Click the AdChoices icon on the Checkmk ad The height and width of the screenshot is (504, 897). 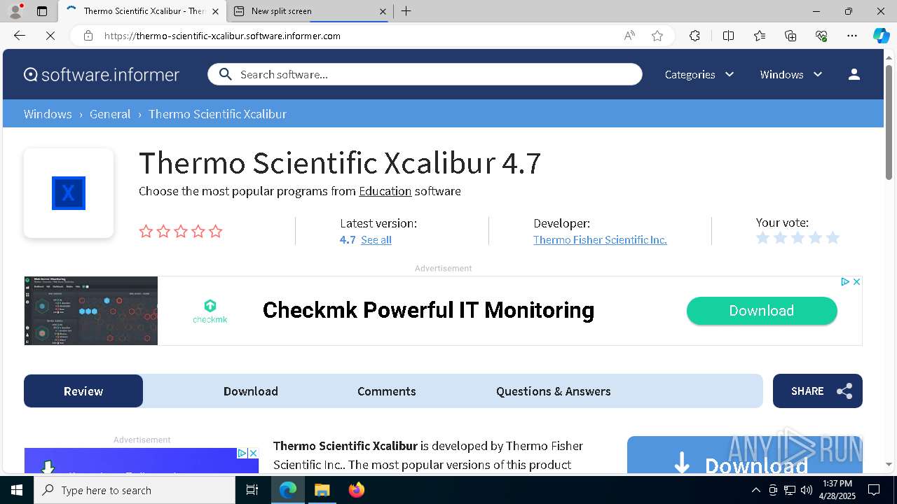845,281
